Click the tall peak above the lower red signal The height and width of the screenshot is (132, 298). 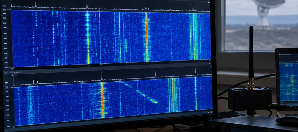102,76
